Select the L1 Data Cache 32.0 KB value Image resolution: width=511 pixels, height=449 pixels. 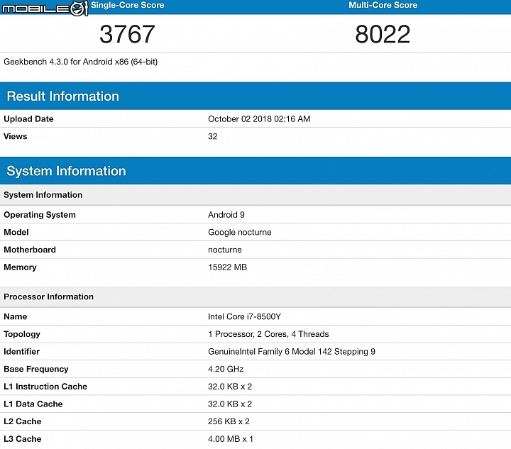coord(230,404)
